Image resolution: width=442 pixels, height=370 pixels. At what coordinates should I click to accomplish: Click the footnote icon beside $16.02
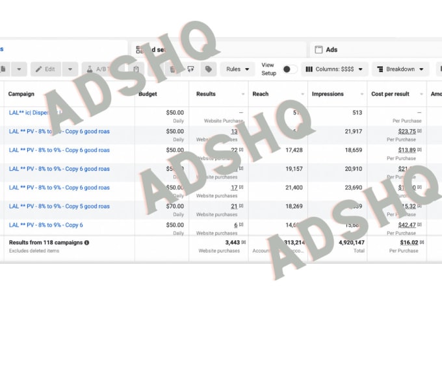click(422, 242)
